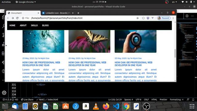Open third blog post title link

click(133, 64)
